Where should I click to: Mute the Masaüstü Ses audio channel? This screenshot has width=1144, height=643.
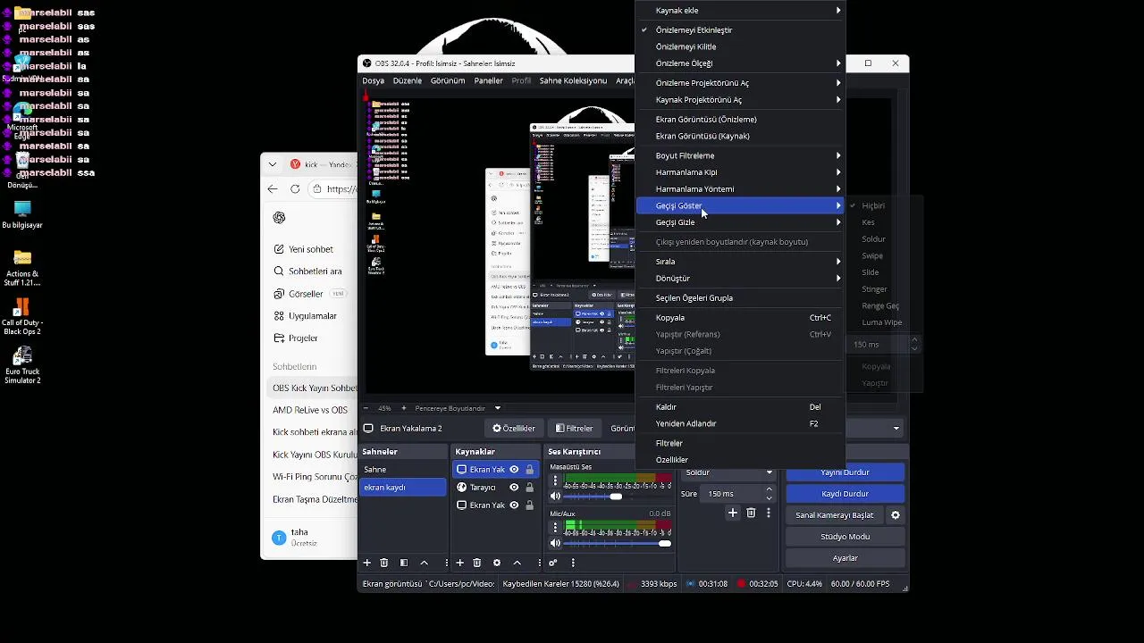tap(555, 497)
